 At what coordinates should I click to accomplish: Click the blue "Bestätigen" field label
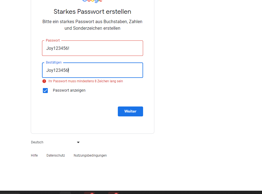pos(54,62)
